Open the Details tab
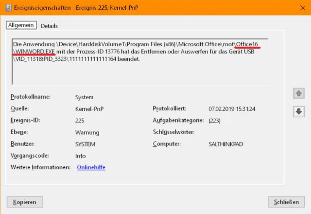 (x=49, y=26)
